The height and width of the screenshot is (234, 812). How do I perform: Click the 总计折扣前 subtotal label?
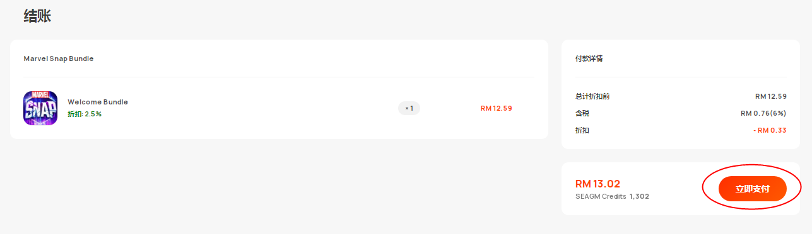pos(592,96)
